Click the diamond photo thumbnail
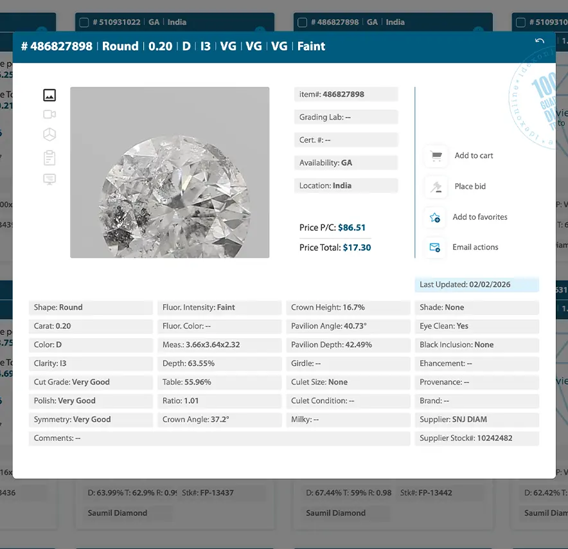The width and height of the screenshot is (568, 549). pyautogui.click(x=170, y=172)
